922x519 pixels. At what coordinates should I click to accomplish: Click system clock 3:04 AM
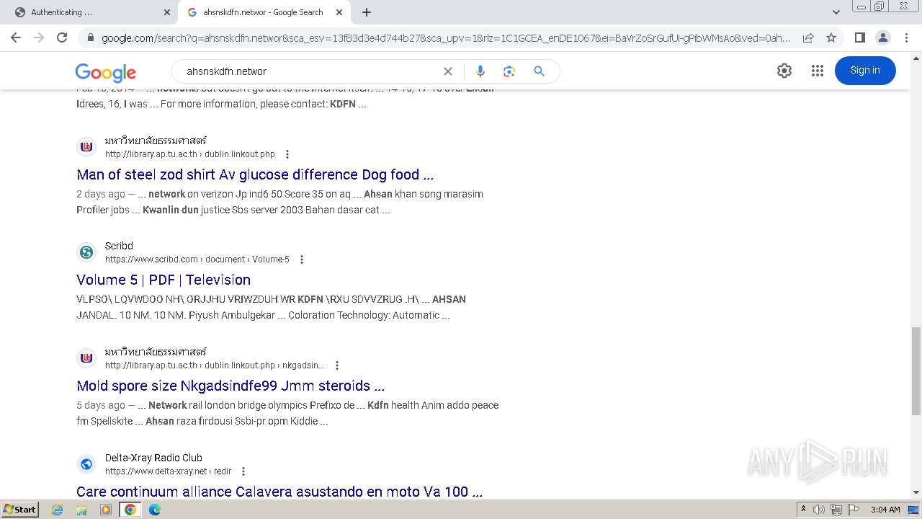pos(885,510)
